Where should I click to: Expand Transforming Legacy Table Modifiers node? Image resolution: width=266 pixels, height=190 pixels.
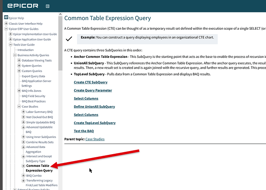click(x=24, y=180)
